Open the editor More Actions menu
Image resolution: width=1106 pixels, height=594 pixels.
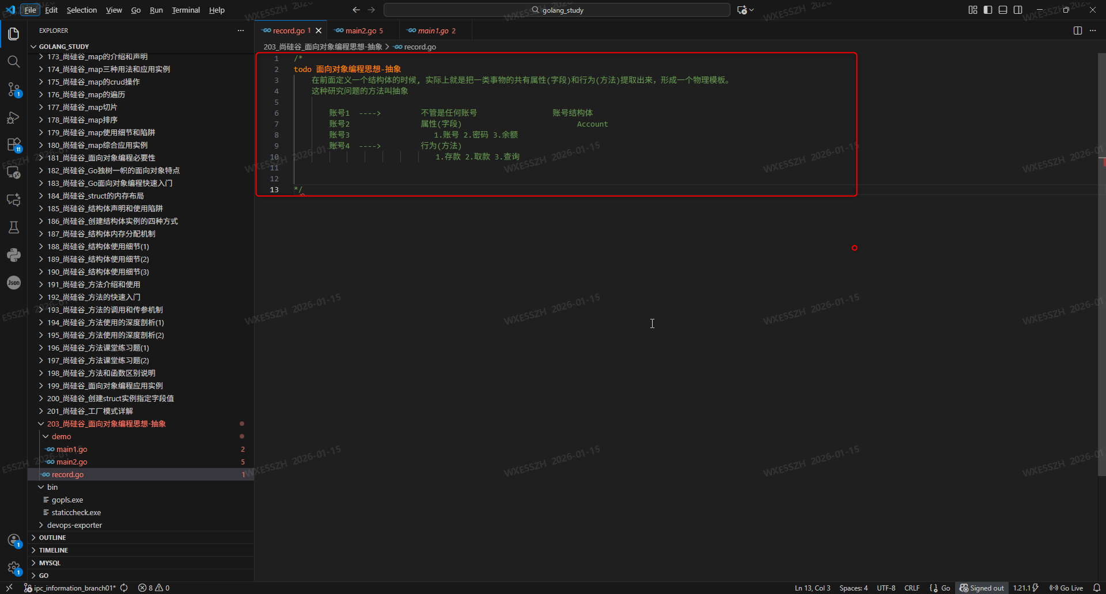pyautogui.click(x=1093, y=31)
